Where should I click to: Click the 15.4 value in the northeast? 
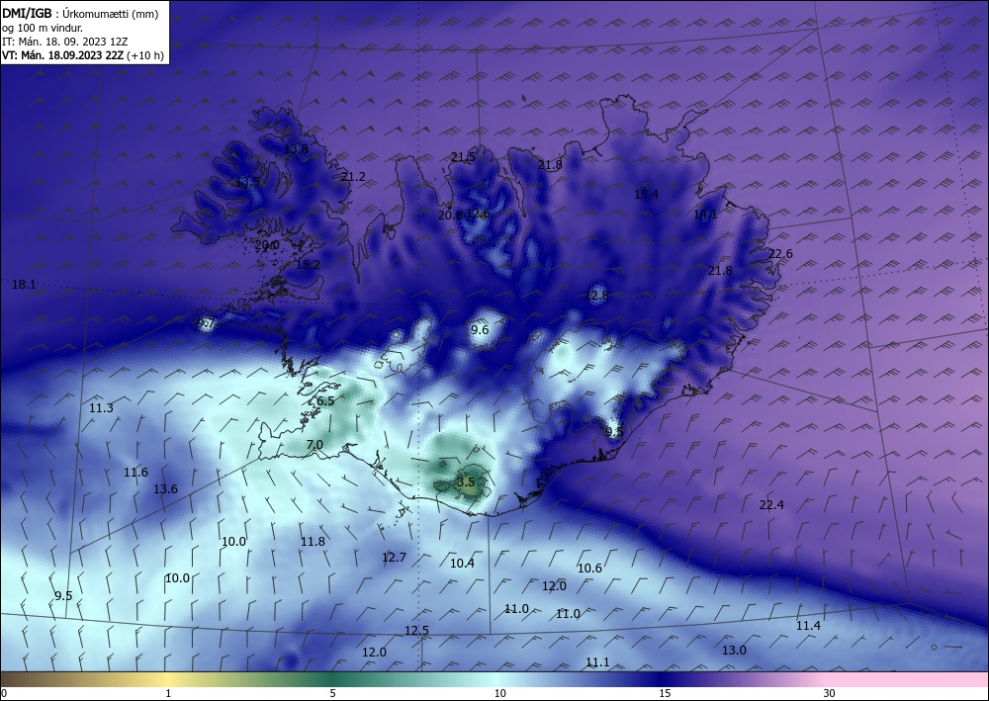click(646, 194)
